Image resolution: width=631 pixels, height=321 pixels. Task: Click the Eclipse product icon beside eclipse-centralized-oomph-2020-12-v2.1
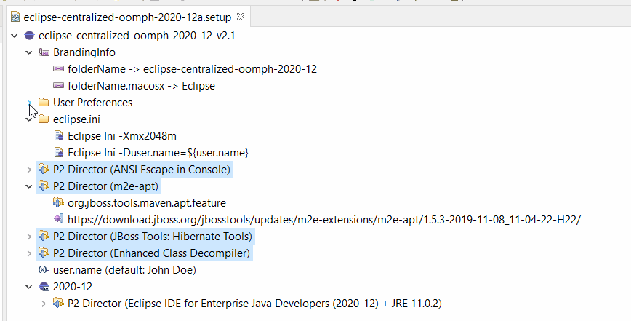tap(29, 36)
